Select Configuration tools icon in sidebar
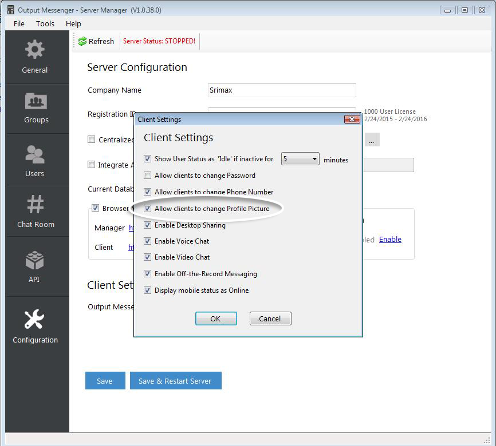 tap(34, 318)
